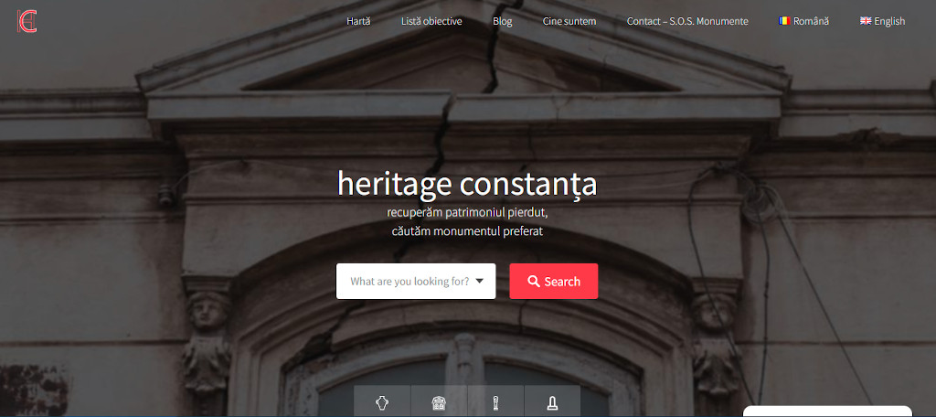Open the 'What are you looking for?' combo box

point(409,282)
